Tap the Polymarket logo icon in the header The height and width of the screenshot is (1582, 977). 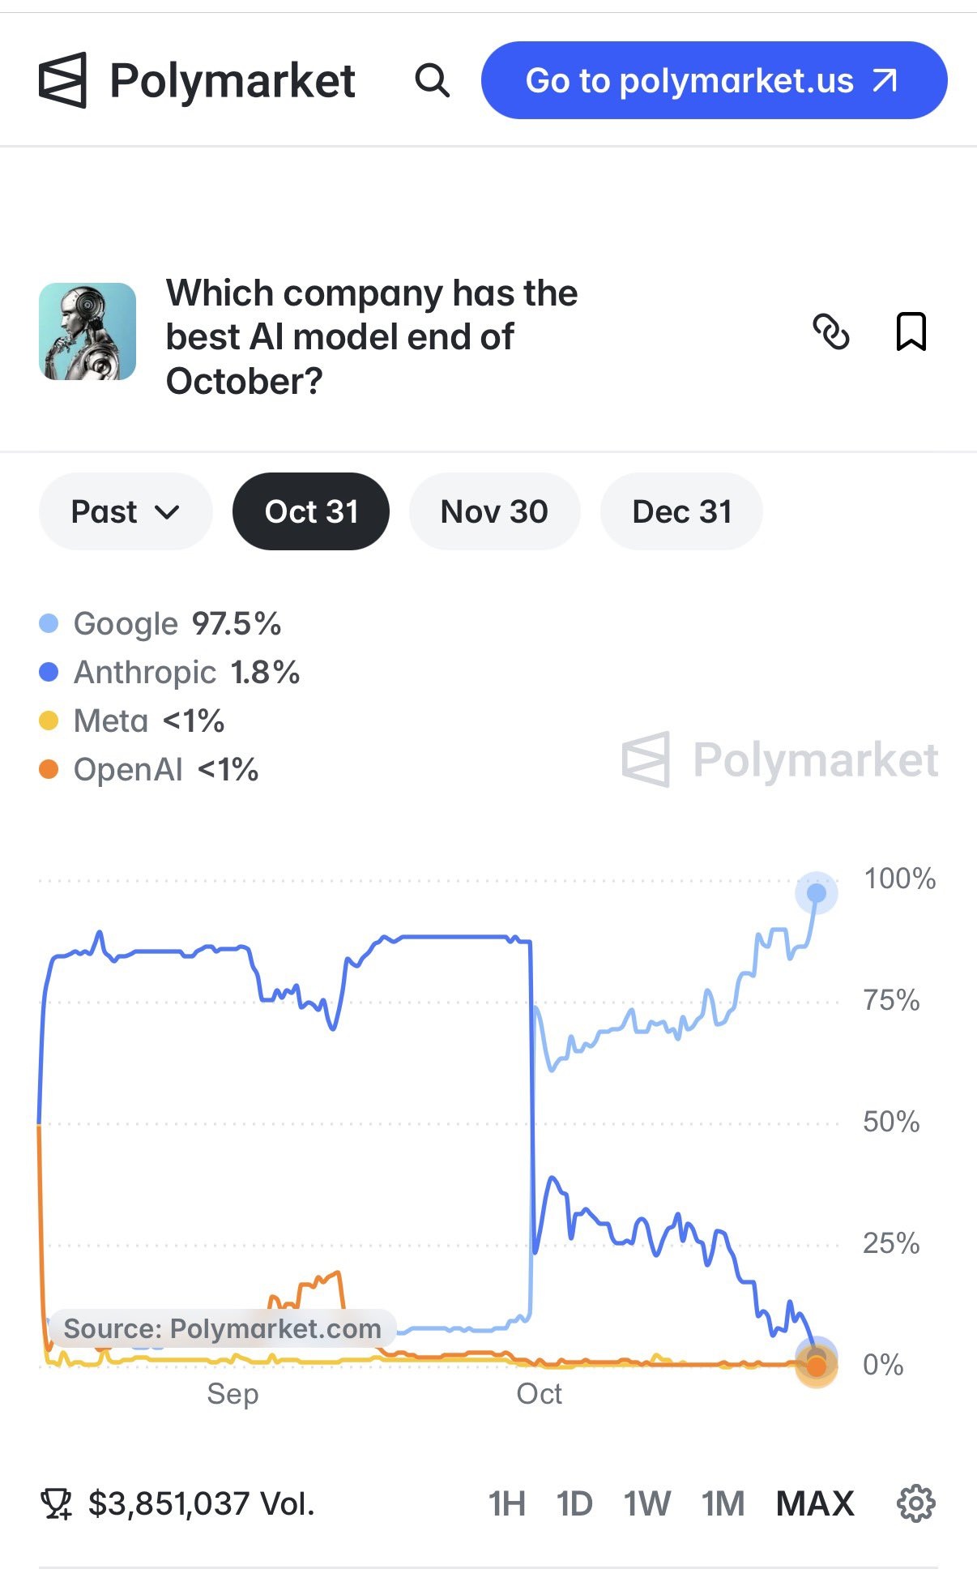point(62,80)
